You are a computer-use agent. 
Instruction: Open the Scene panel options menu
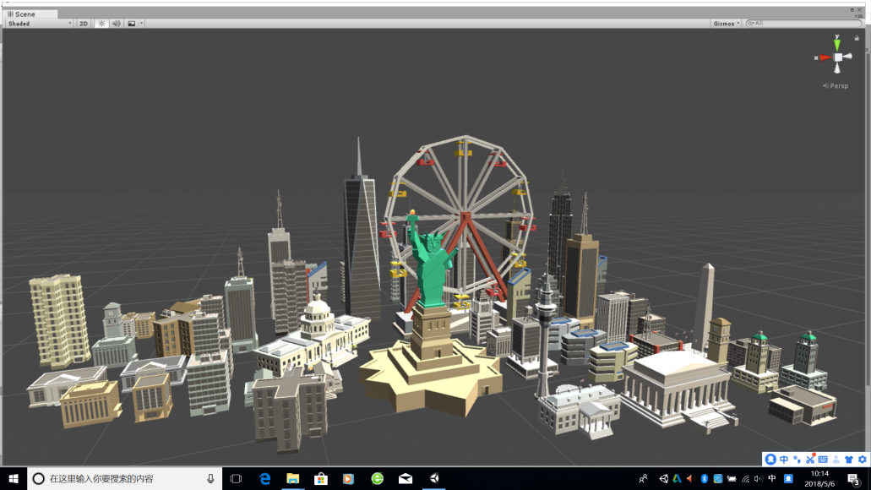[x=858, y=15]
